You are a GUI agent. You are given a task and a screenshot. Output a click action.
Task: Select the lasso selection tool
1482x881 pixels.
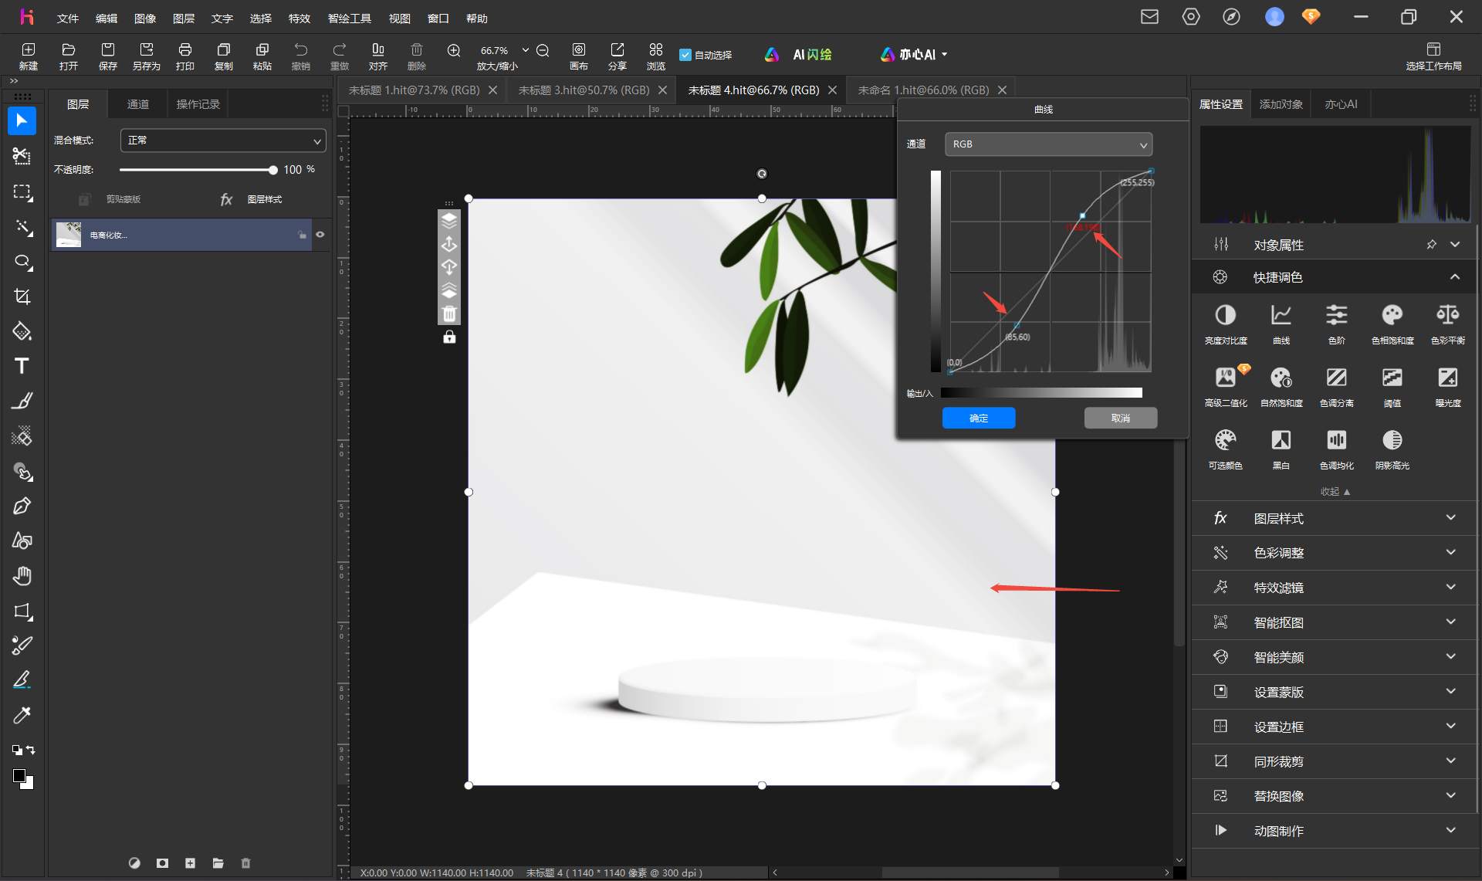point(22,262)
